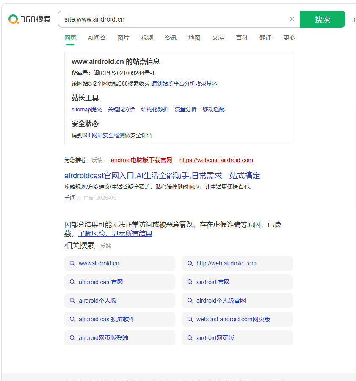Click 反馈 beside 相关搜索
The width and height of the screenshot is (356, 381).
(105, 246)
